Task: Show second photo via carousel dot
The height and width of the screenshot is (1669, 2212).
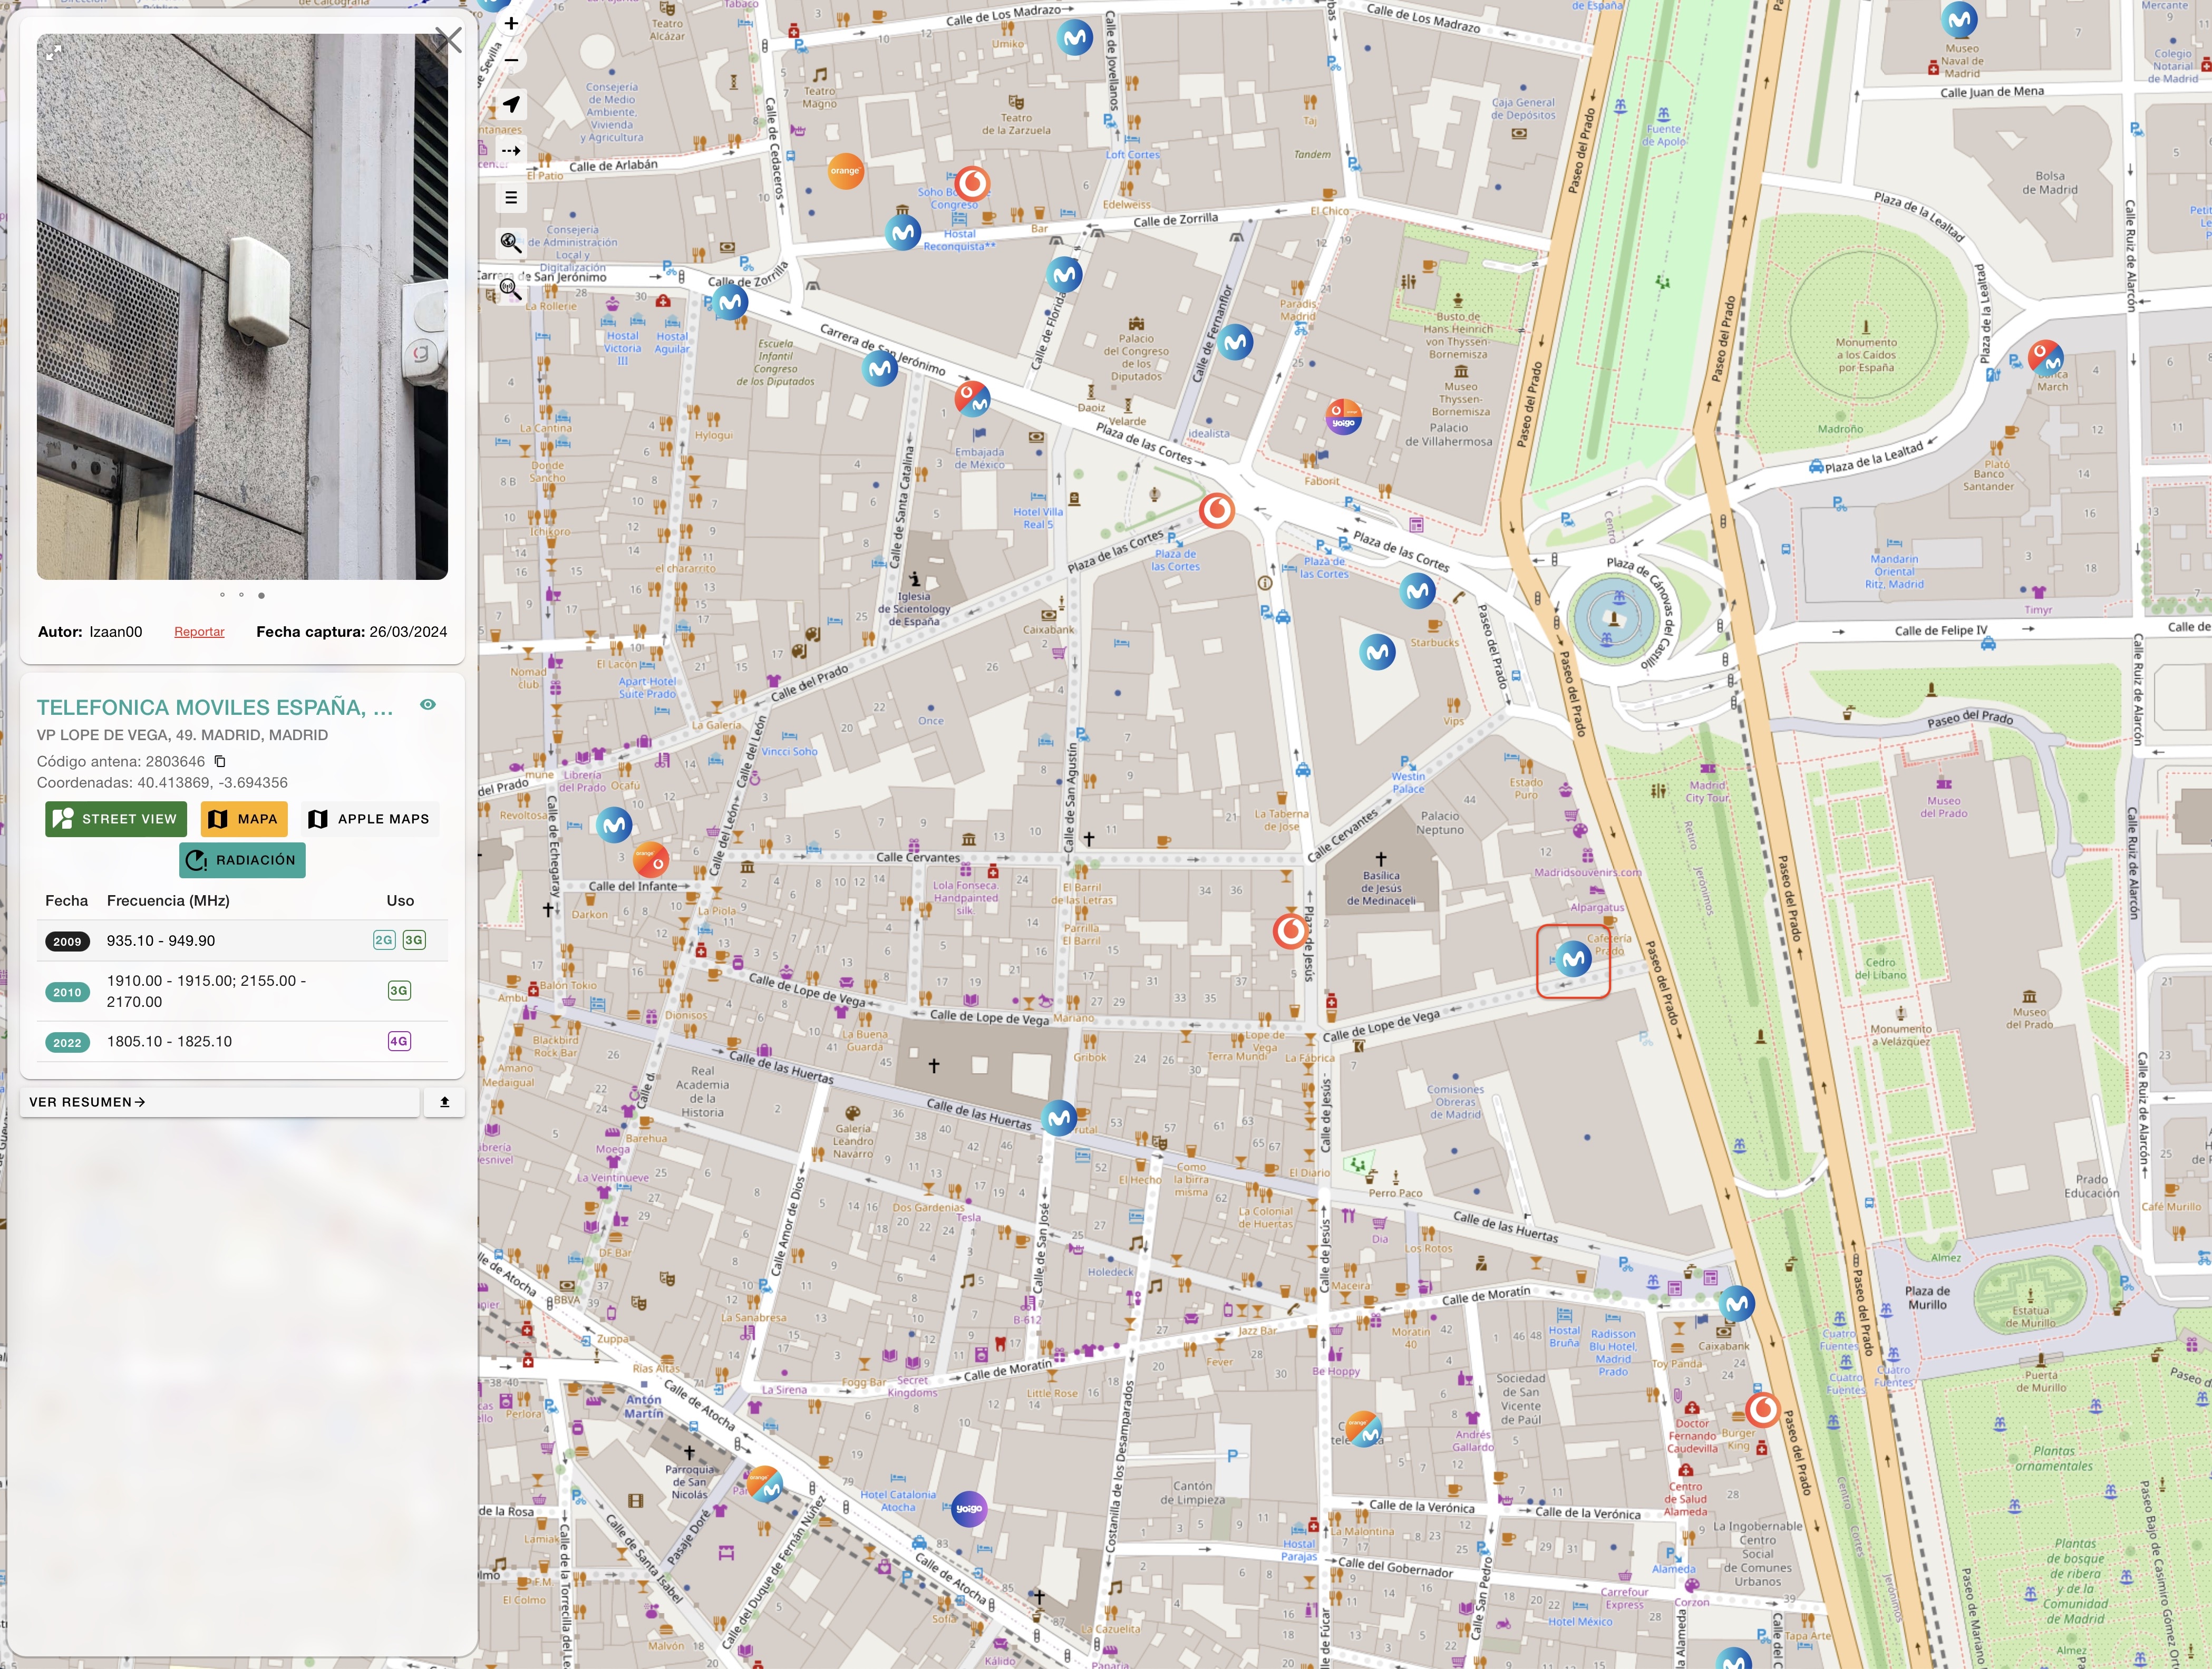Action: (241, 595)
